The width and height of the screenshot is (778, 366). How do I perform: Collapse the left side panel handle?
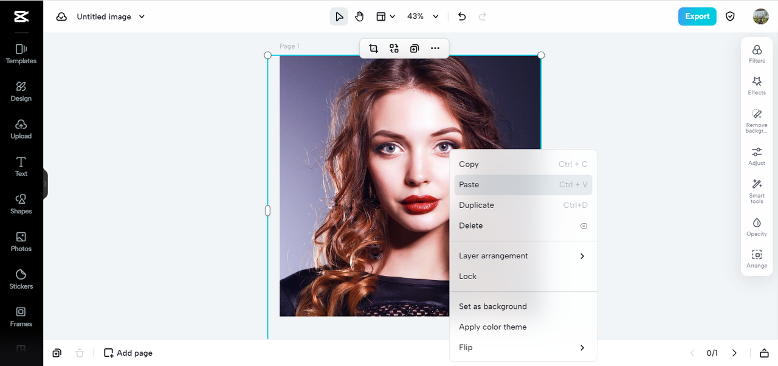pos(45,184)
